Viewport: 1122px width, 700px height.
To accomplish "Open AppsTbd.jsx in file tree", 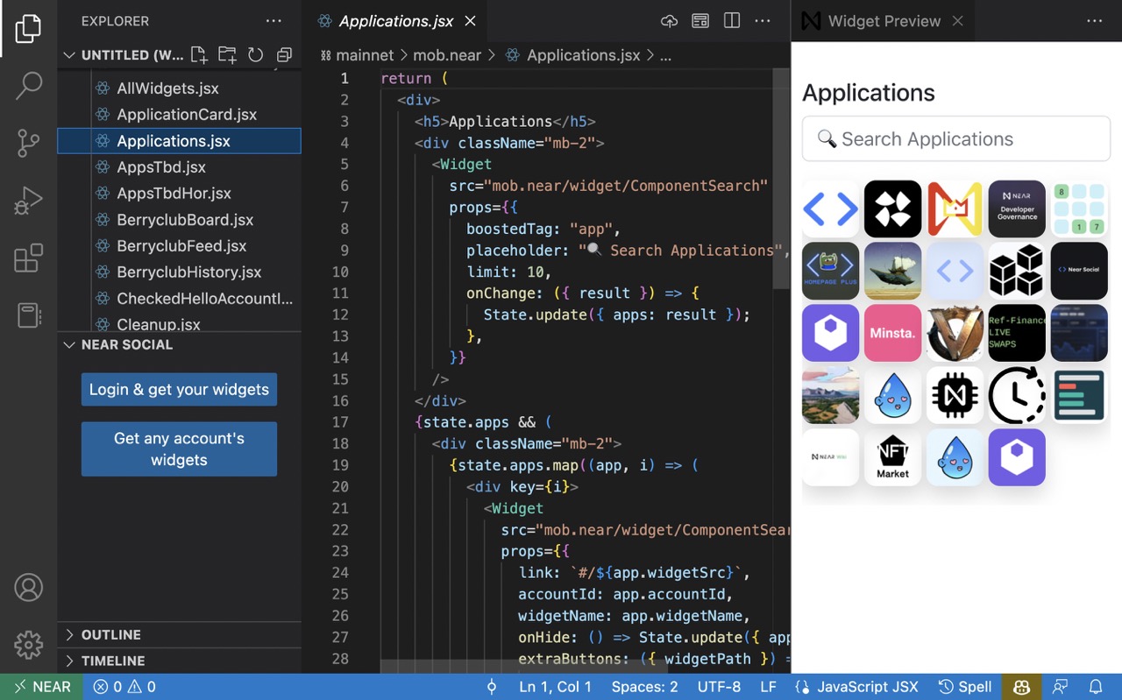I will click(x=180, y=167).
